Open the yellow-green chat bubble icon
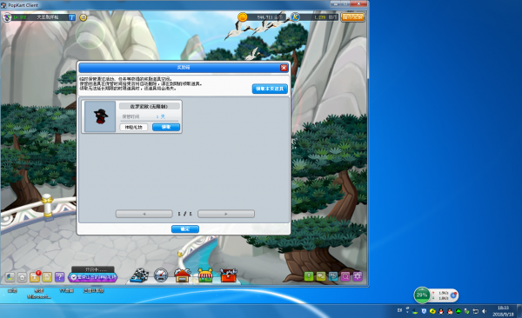This screenshot has height=318, width=522. pos(321,276)
